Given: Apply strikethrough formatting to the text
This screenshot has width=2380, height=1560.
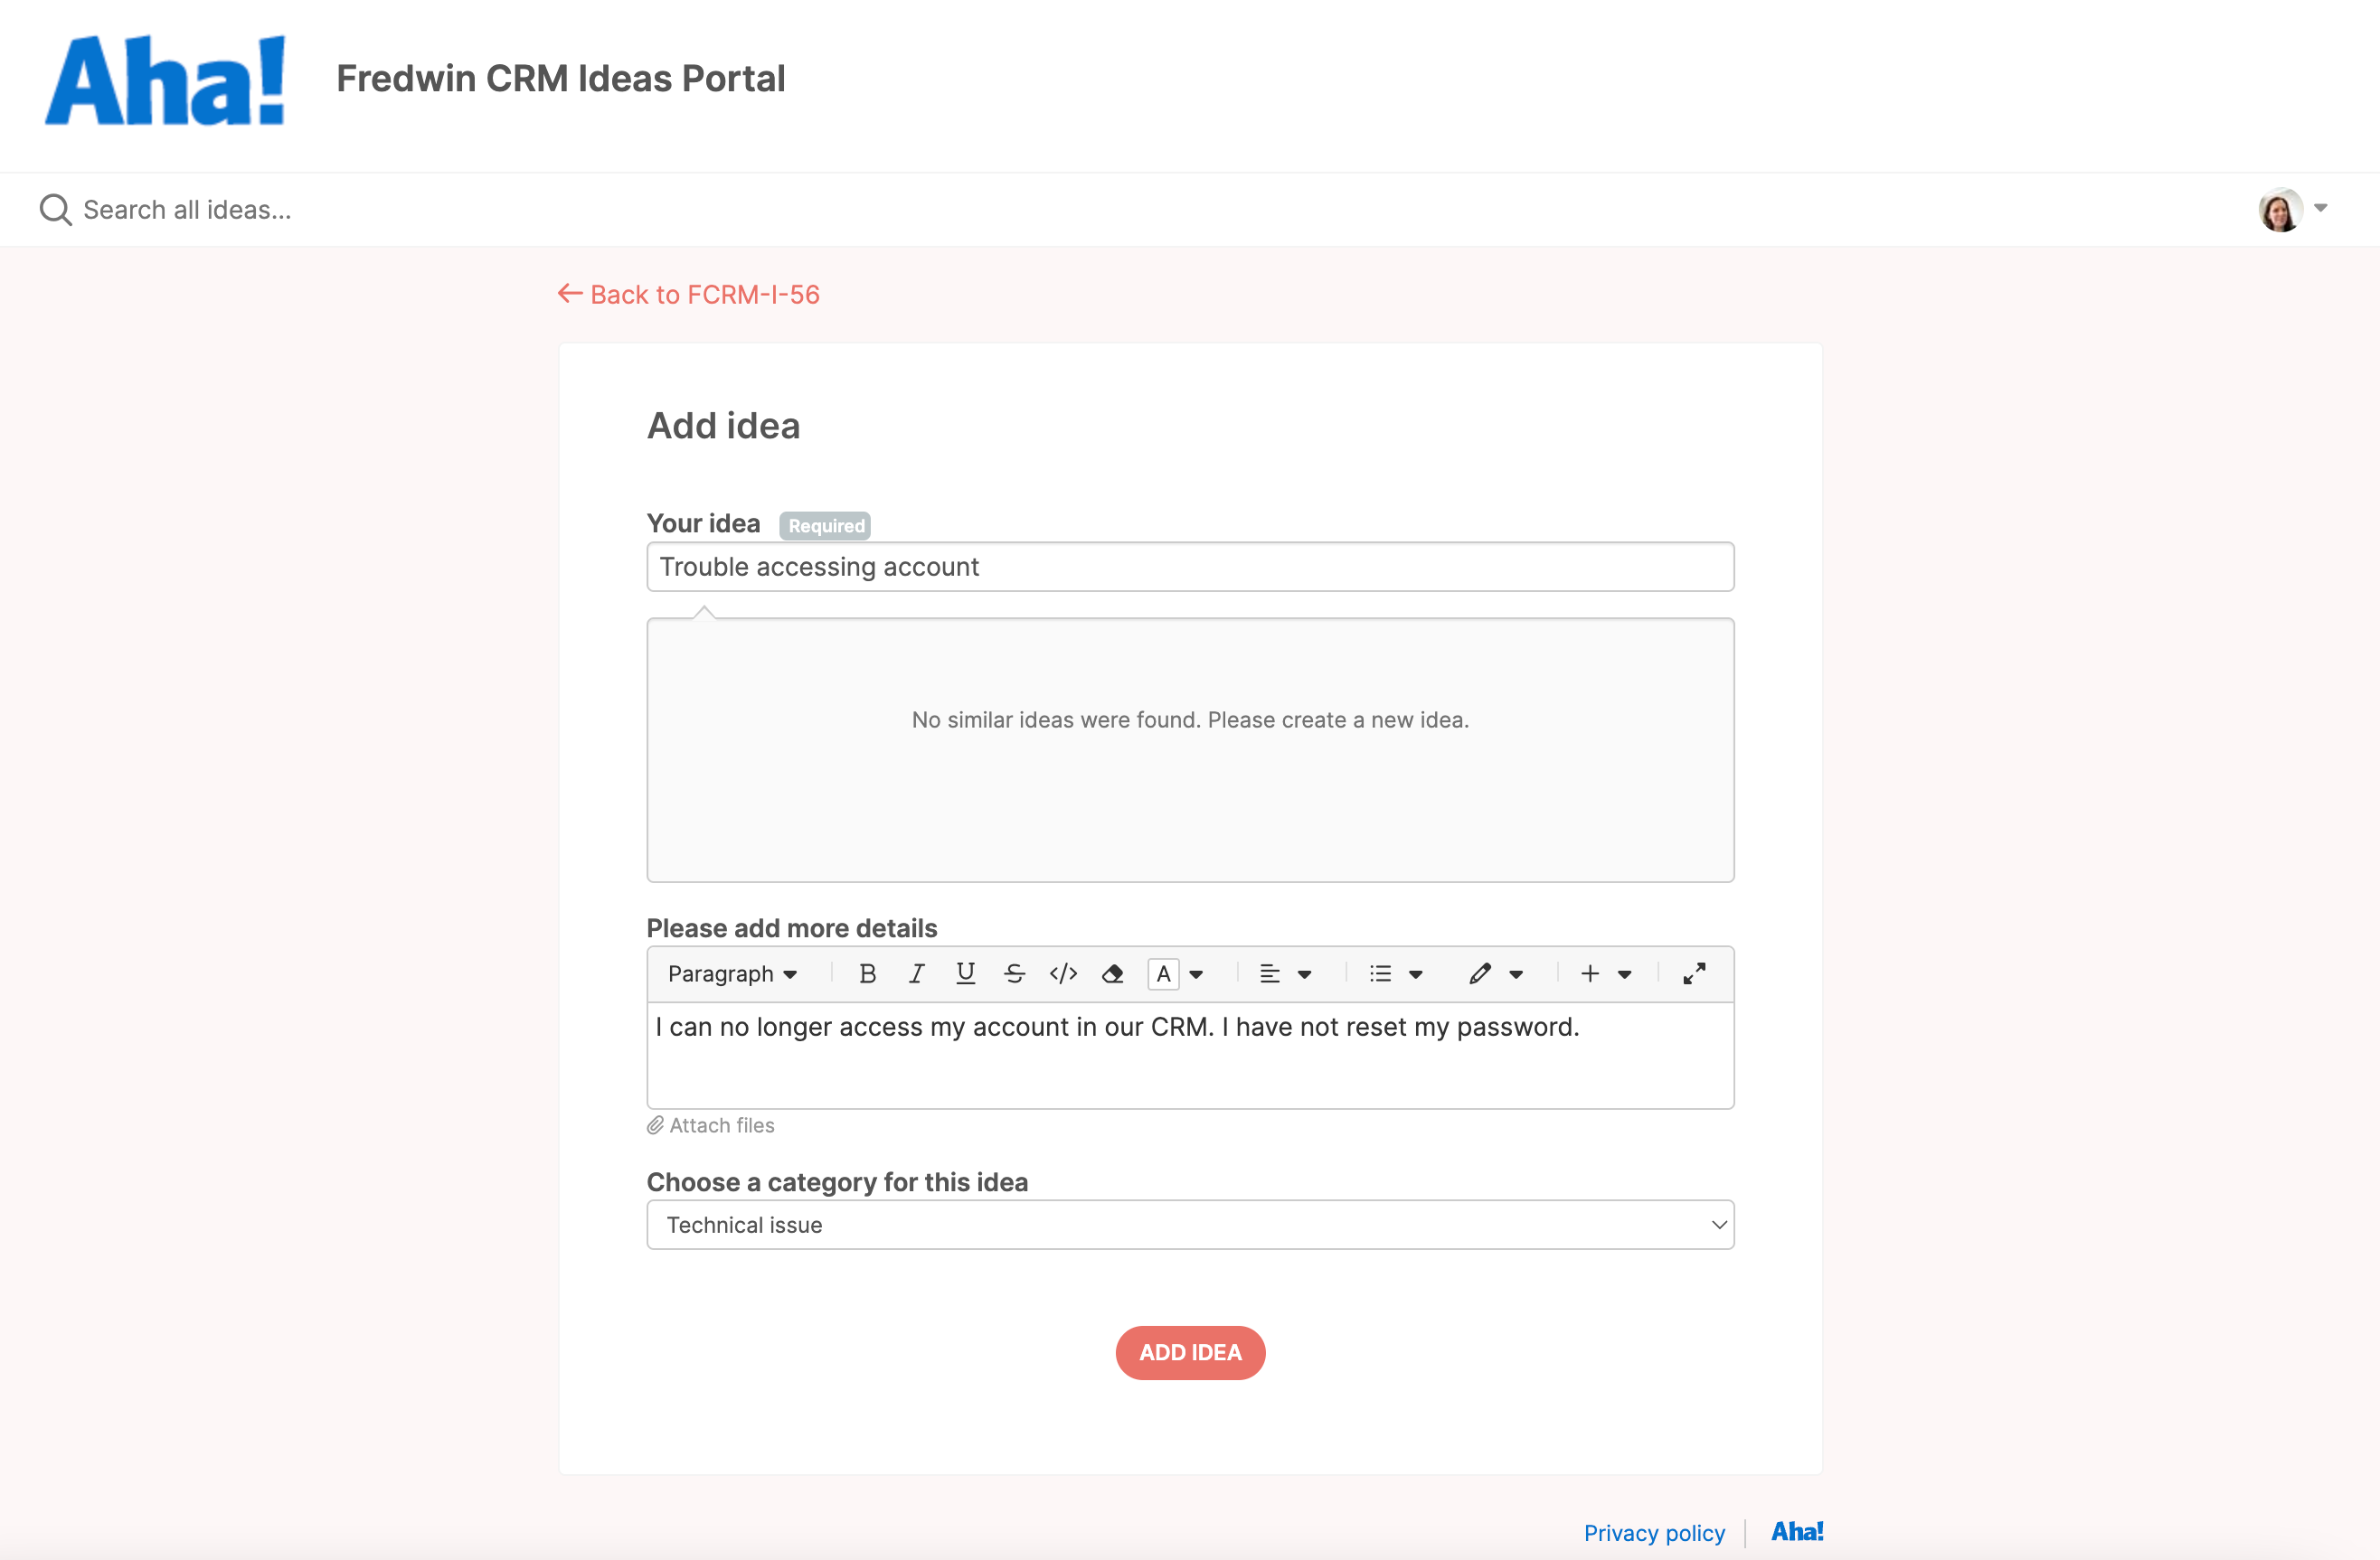Looking at the screenshot, I should tap(1014, 973).
